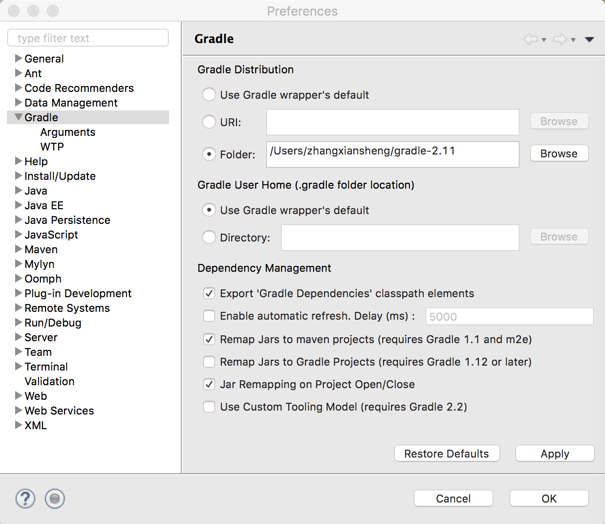Open the Team preferences
The height and width of the screenshot is (524, 605).
[x=38, y=352]
